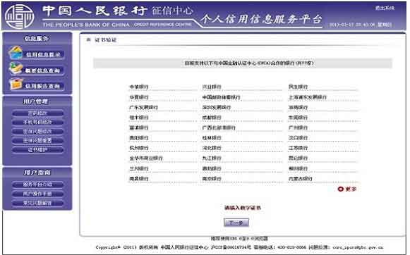Click the 请插入数字证书 prompt text
The height and width of the screenshot is (255, 410).
click(243, 208)
